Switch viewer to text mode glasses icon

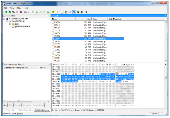tap(78, 12)
